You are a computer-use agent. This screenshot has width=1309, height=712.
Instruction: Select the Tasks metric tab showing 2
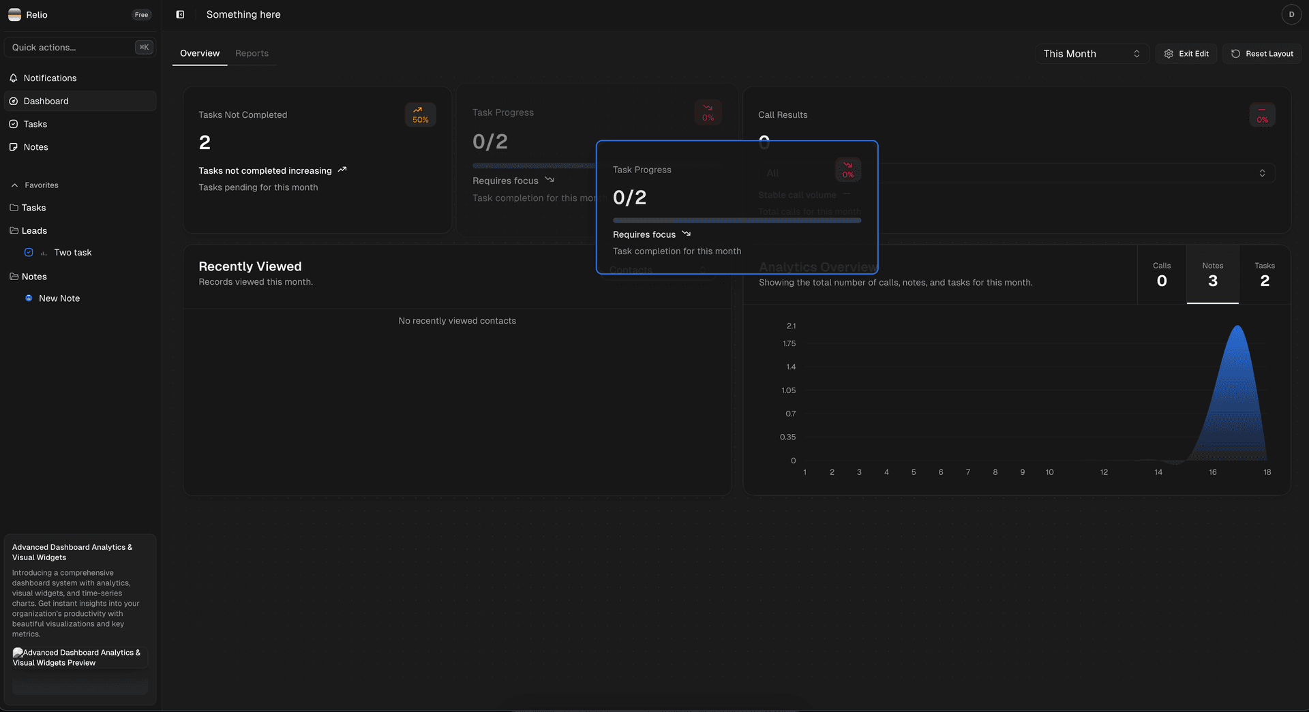pos(1265,275)
